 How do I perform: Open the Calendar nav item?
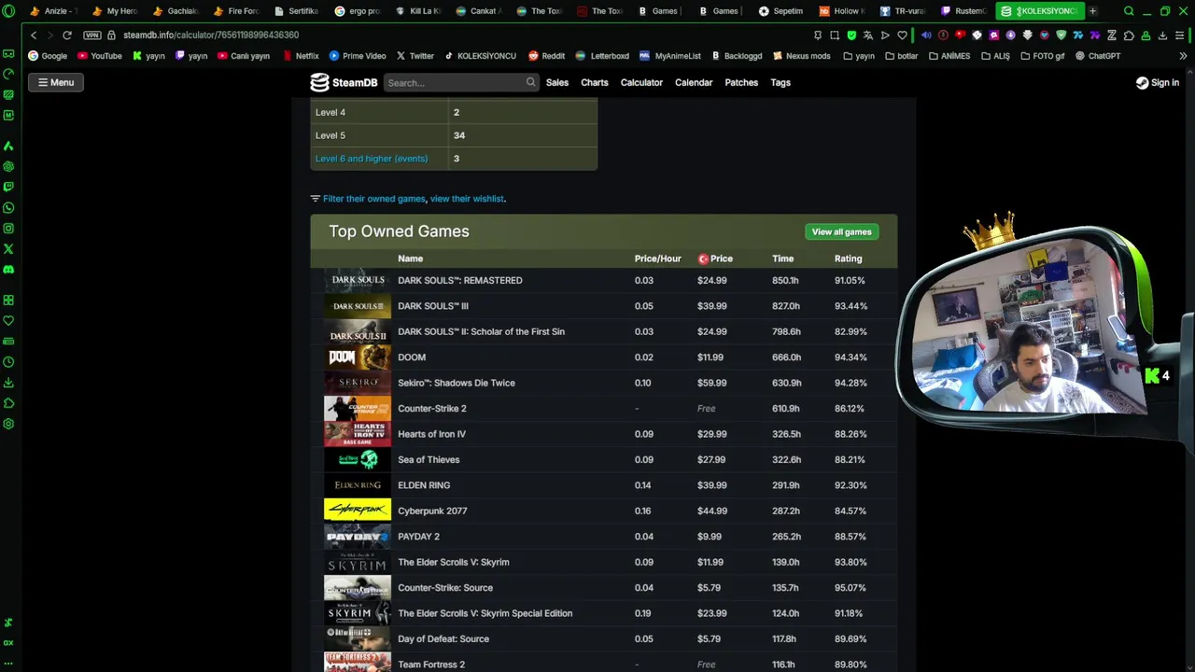coord(694,82)
